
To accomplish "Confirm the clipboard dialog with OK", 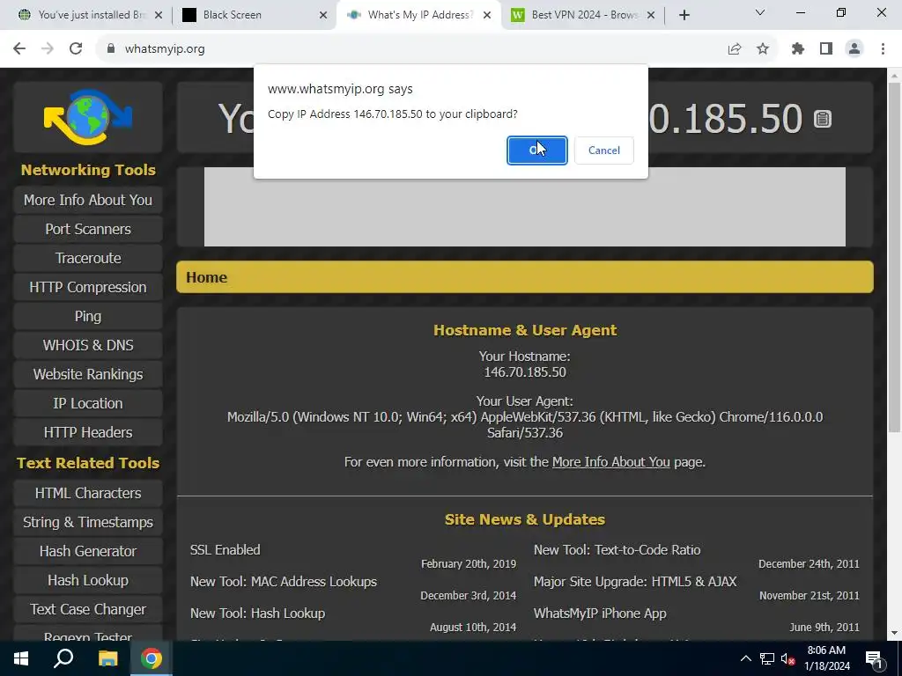I will (536, 150).
